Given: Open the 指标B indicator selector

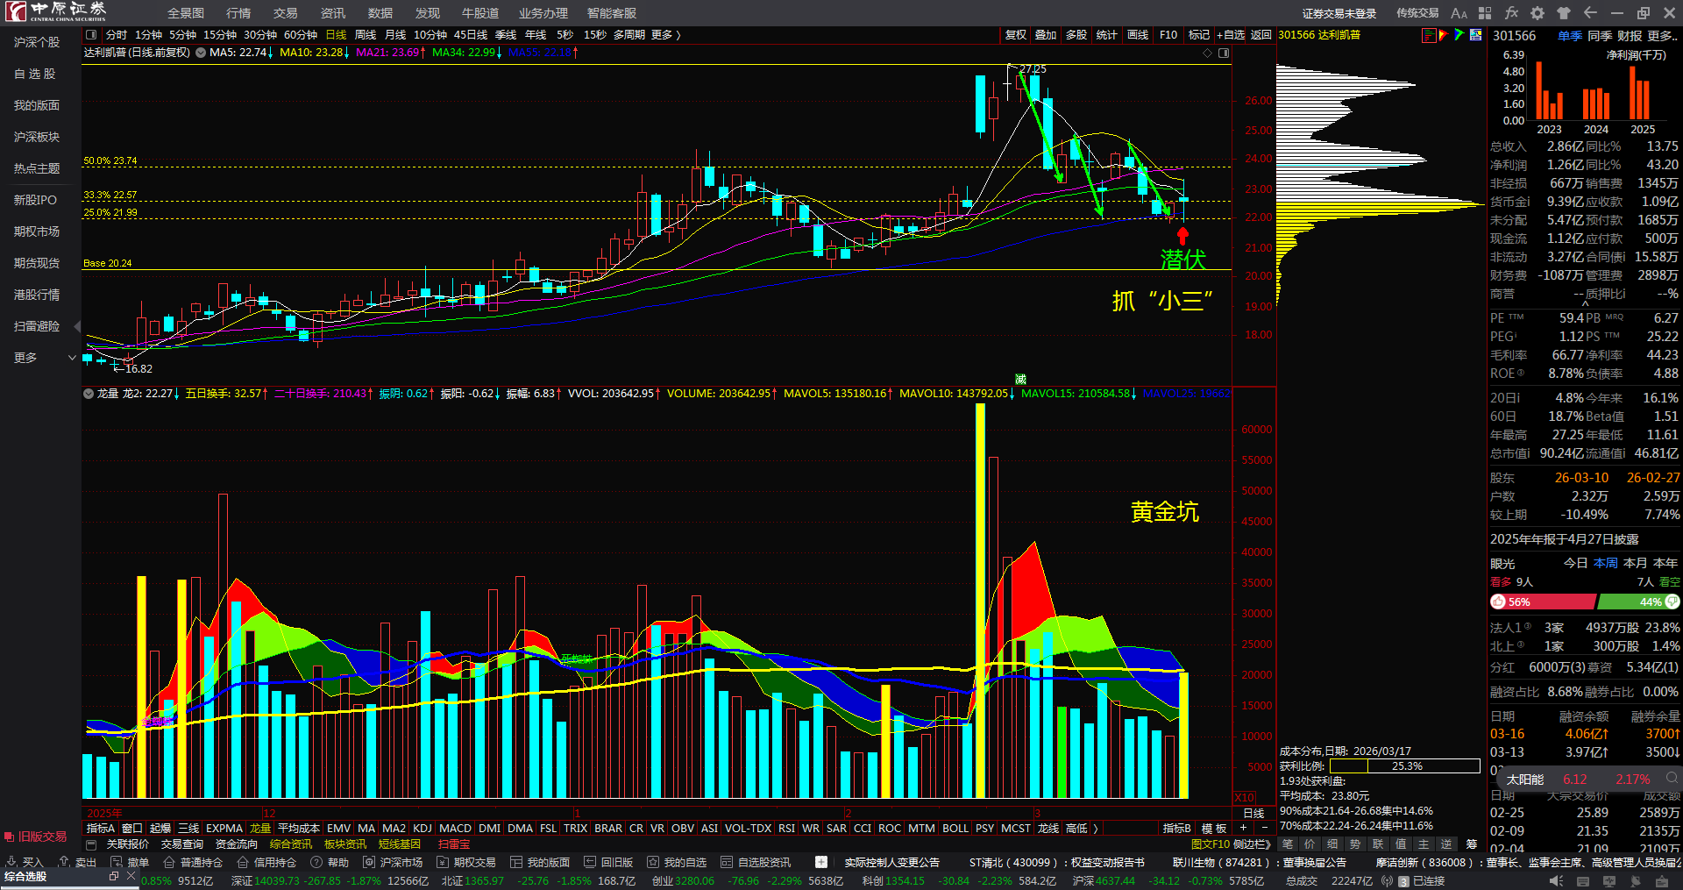Looking at the screenshot, I should point(1176,829).
